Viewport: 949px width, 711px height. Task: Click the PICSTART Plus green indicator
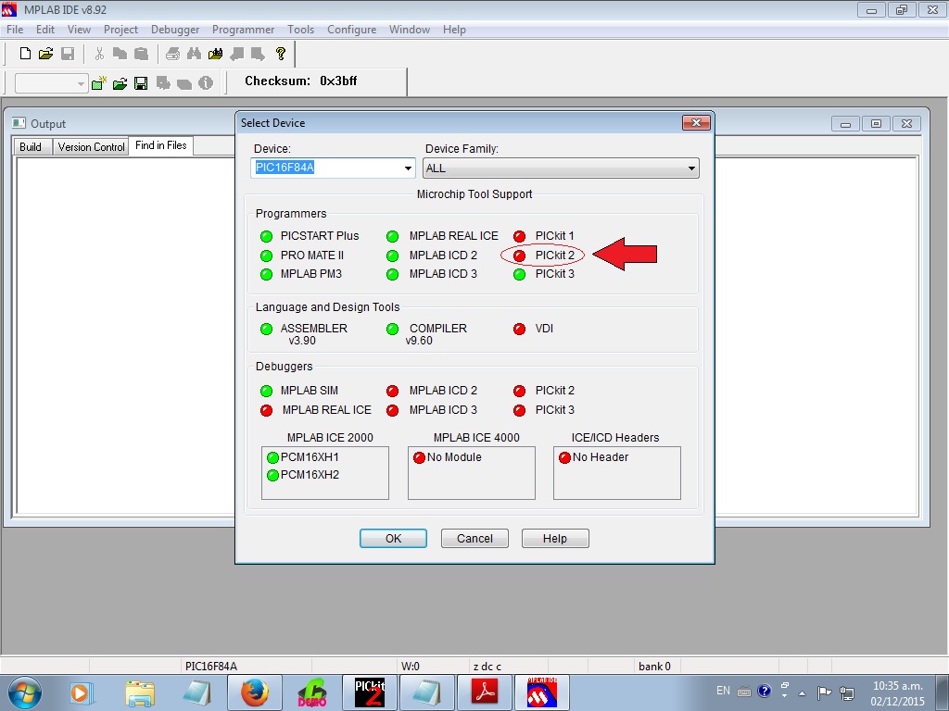point(266,236)
